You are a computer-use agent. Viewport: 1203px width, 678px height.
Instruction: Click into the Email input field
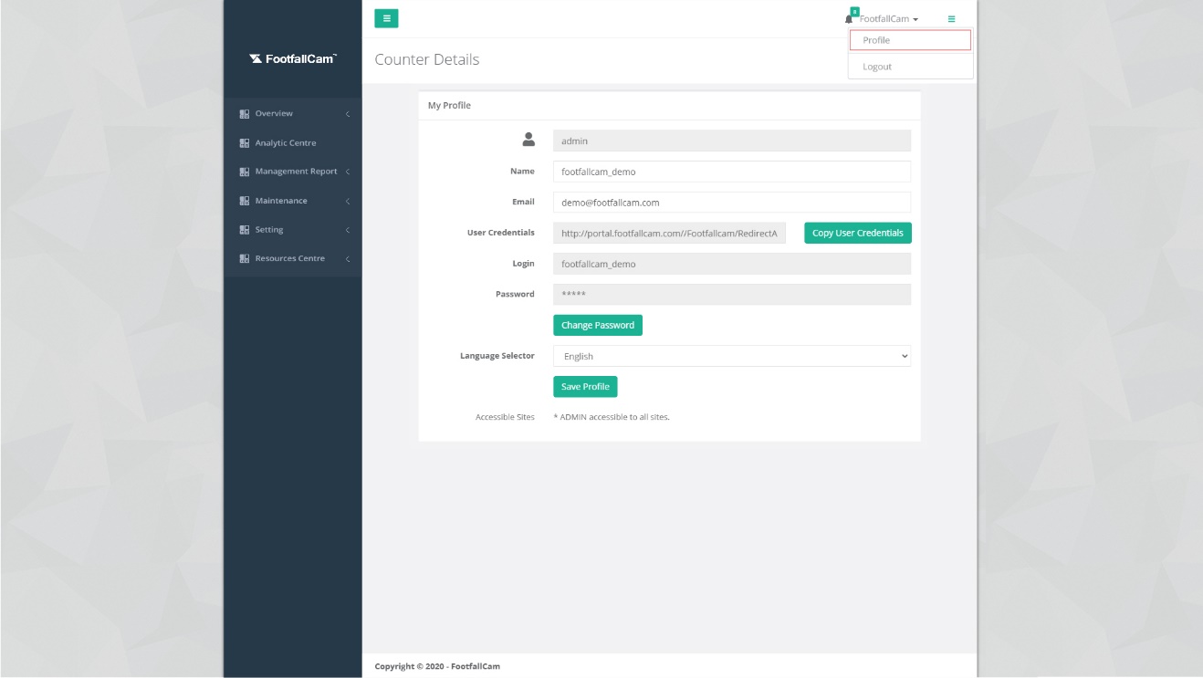(731, 203)
